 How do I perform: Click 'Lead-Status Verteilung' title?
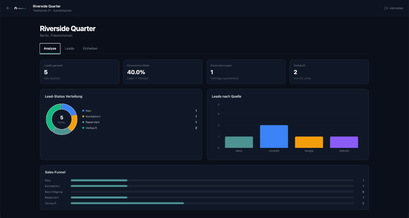(x=64, y=96)
